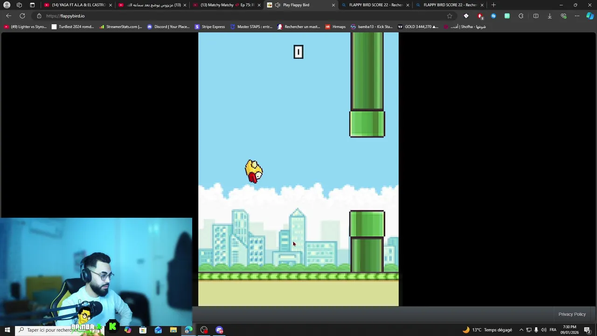Open the blue Shazam extension icon
This screenshot has height=336, width=597.
493,16
